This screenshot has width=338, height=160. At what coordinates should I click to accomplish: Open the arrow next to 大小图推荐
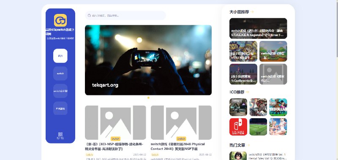(x=252, y=12)
